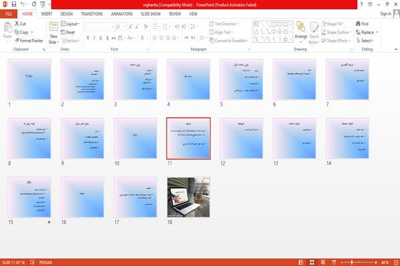Viewport: 400px width, 266px height.
Task: Open the Shape Fill dropdown
Action: click(333, 24)
